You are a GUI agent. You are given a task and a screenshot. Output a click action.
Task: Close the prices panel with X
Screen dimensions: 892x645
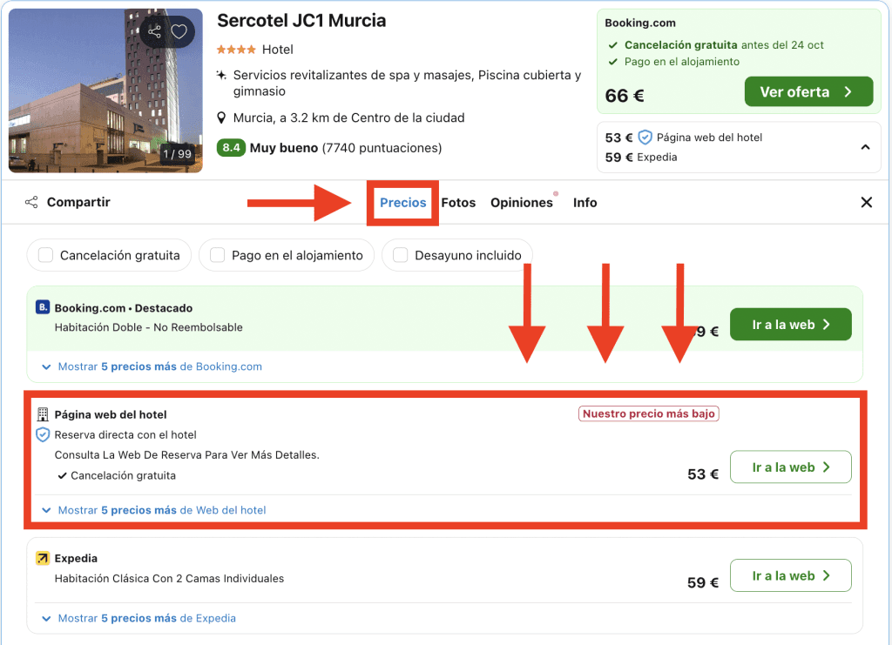[x=866, y=202]
